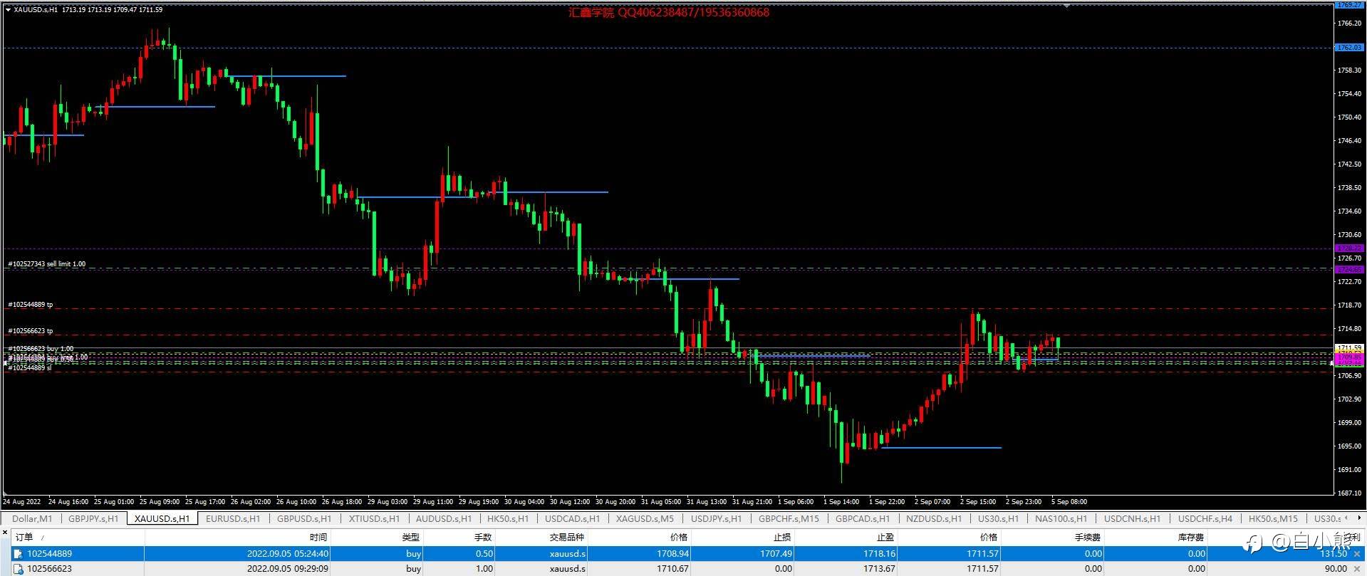Click the blue 1762.03 price label on axis
Image resolution: width=1367 pixels, height=576 pixels.
pos(1348,48)
